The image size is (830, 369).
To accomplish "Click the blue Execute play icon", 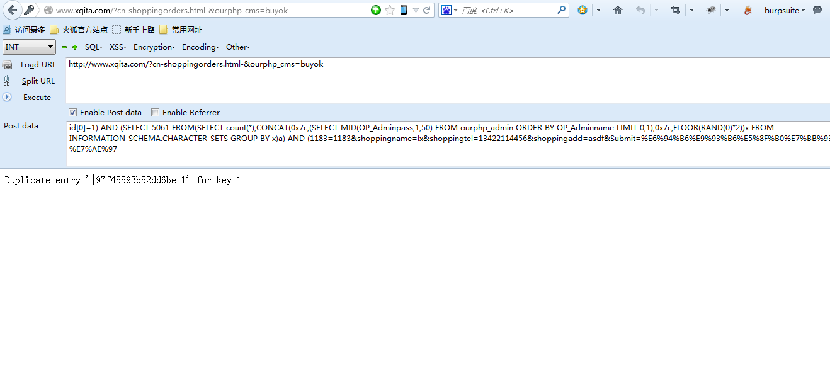I will click(x=8, y=97).
